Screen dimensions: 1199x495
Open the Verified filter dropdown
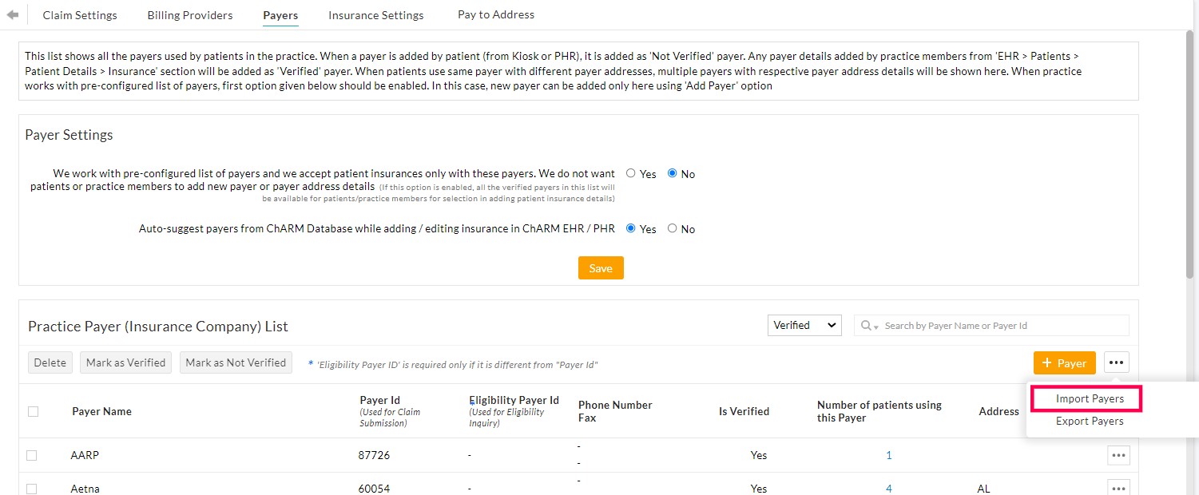804,325
